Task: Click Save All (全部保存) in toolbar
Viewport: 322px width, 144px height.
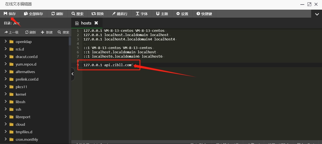Action: tap(34, 14)
